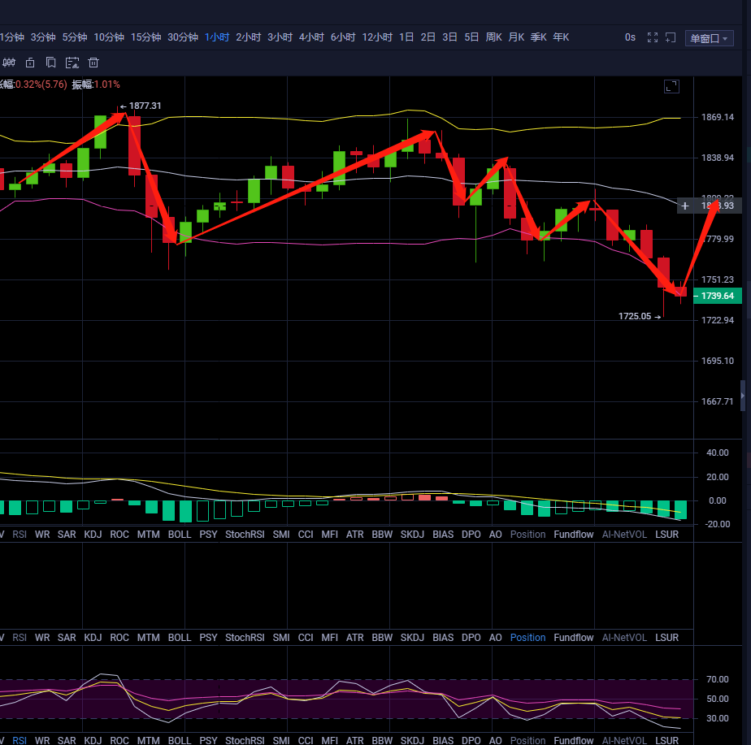Toggle Fundflow in the middle indicator row
The image size is (751, 745).
[x=573, y=638]
